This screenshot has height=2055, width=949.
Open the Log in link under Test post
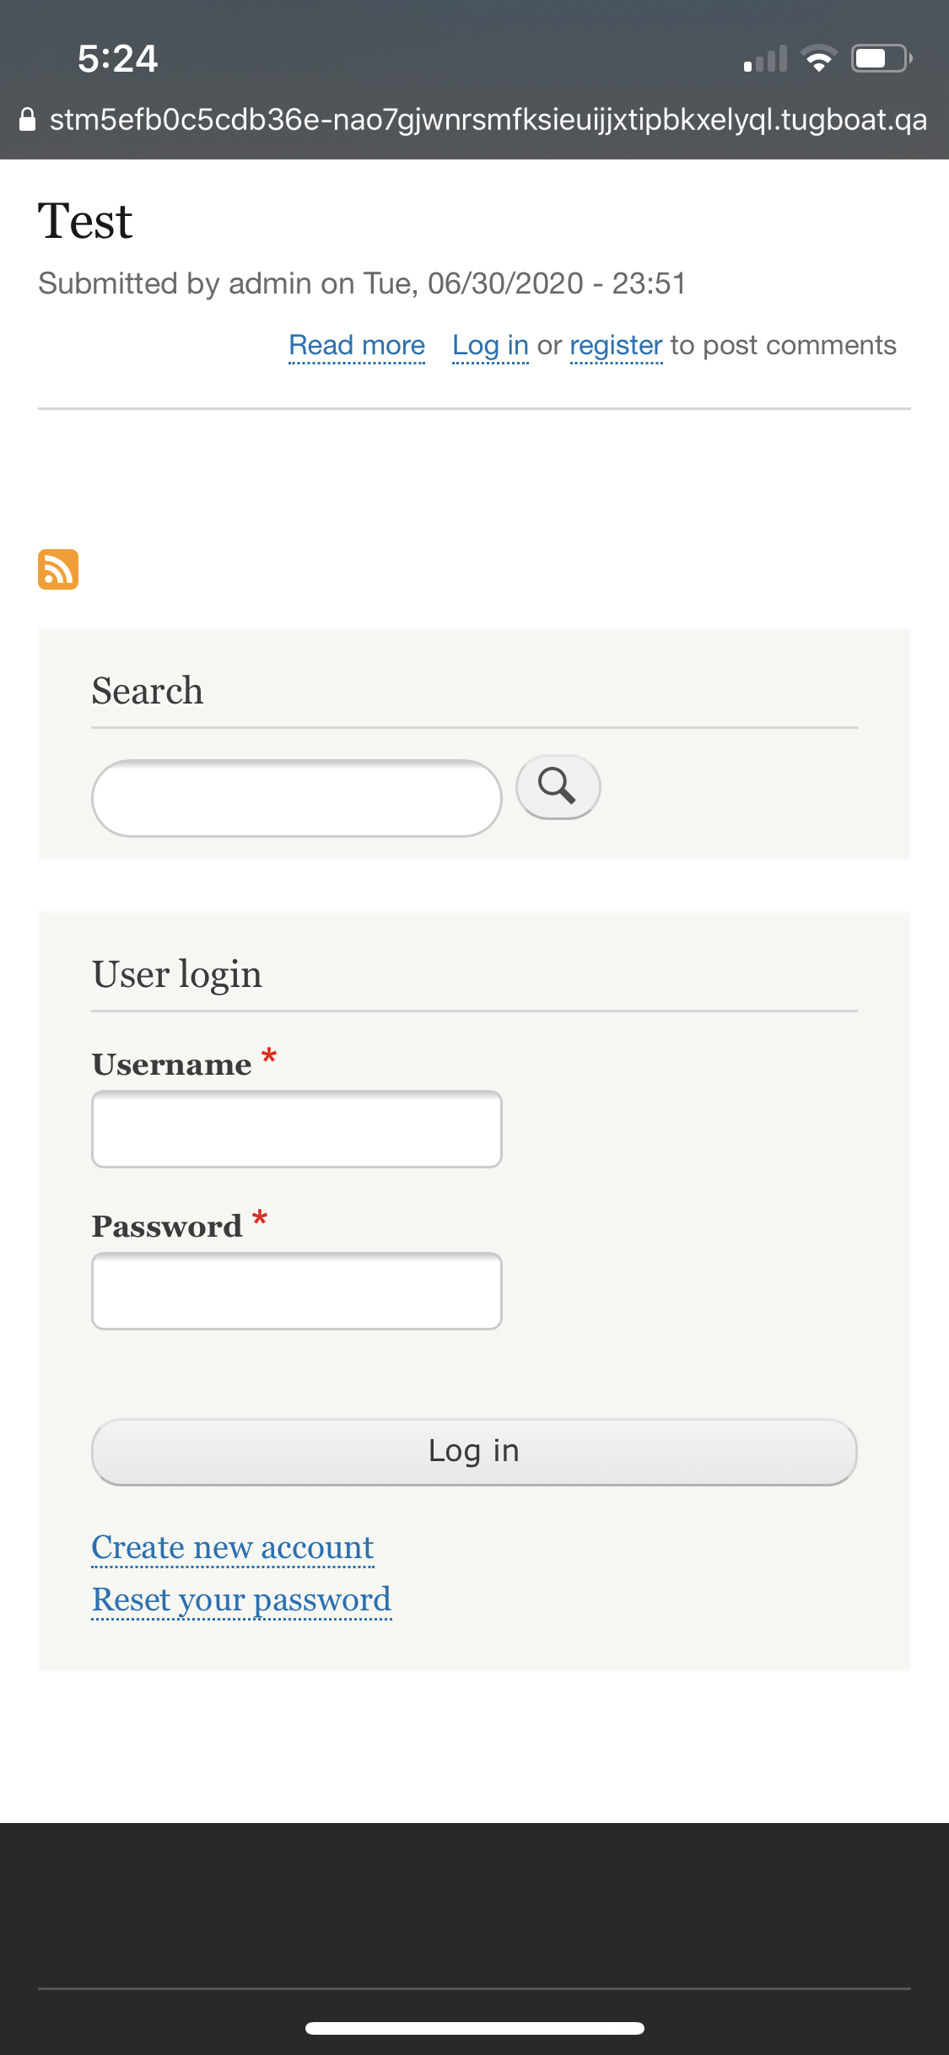tap(491, 346)
